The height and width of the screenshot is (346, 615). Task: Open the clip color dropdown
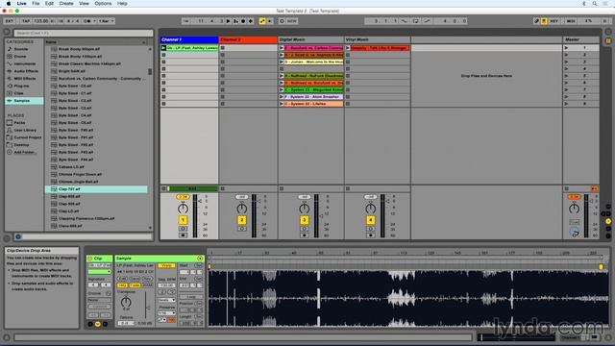click(99, 271)
